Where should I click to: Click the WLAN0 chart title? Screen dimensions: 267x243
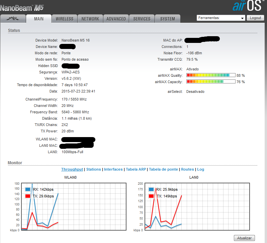pos(70,177)
